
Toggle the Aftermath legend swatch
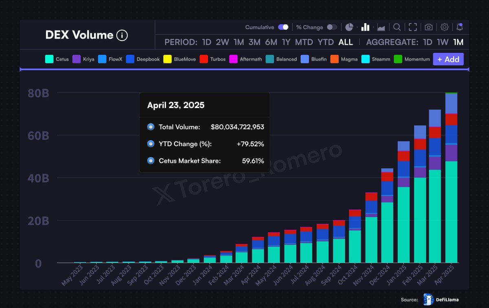coord(233,59)
